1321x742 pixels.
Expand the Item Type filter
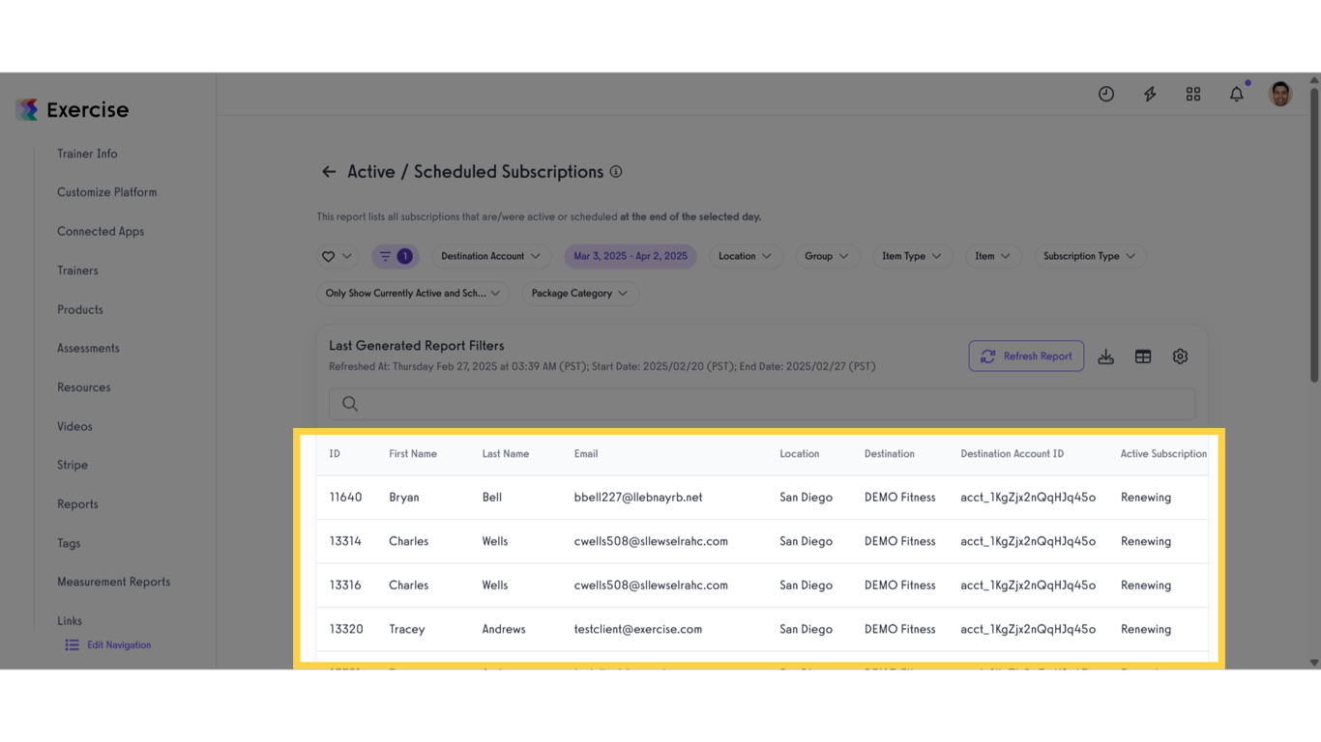(912, 256)
